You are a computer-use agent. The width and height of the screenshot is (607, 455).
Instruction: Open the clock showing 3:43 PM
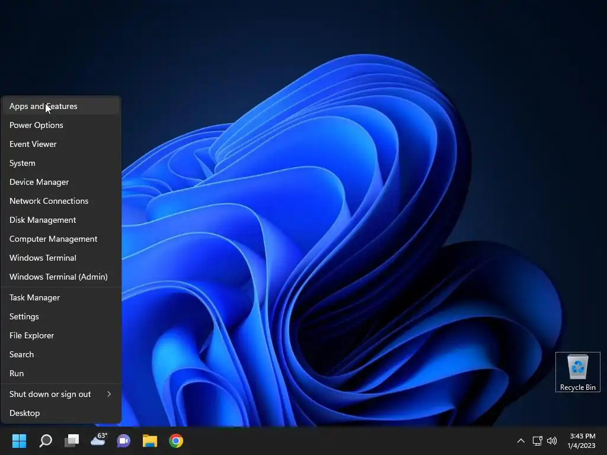click(582, 441)
